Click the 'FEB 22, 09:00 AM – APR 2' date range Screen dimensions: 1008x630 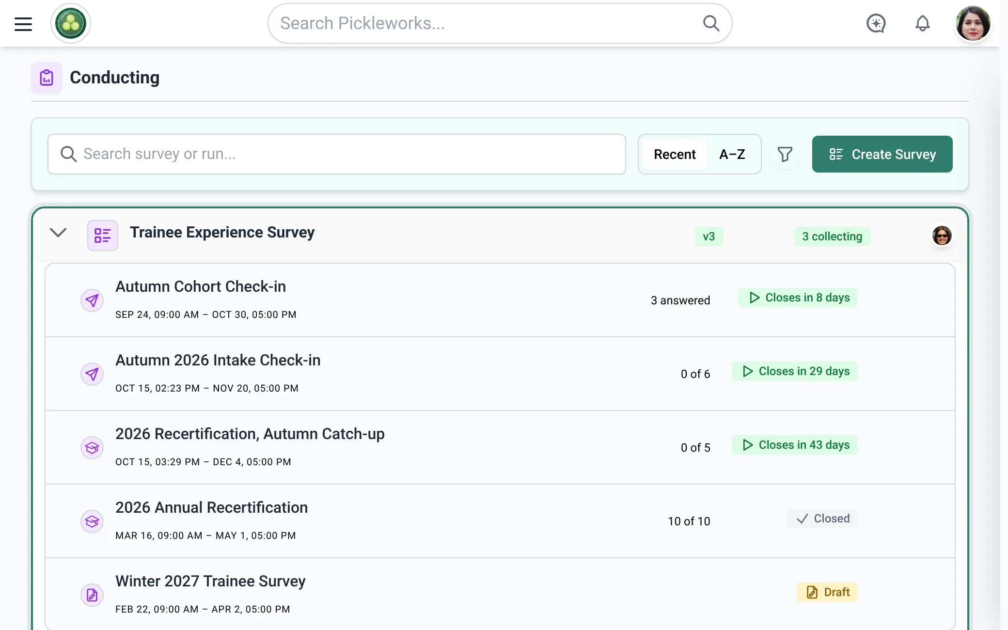pos(203,609)
